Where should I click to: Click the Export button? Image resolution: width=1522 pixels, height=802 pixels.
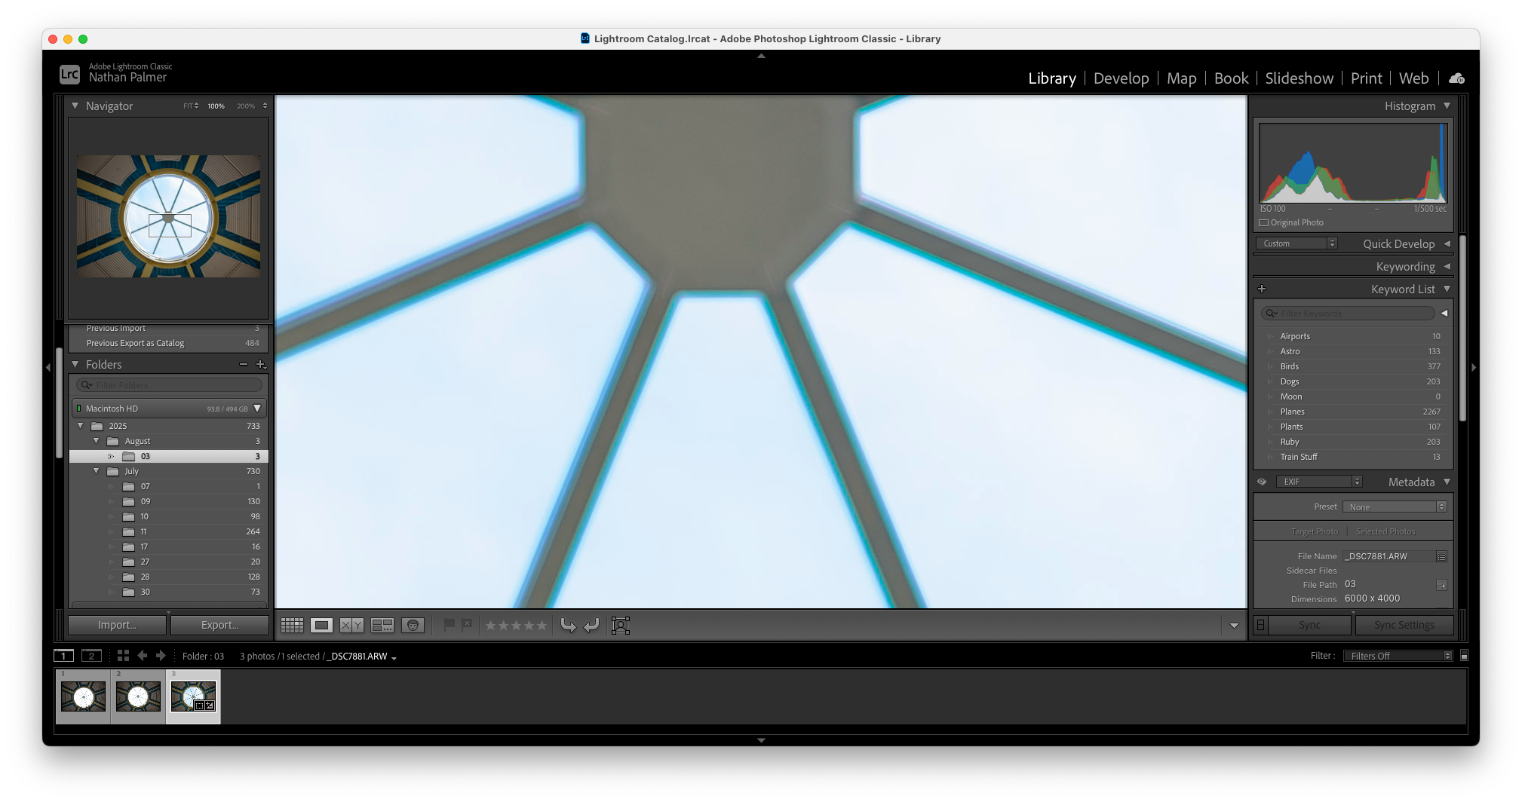219,625
